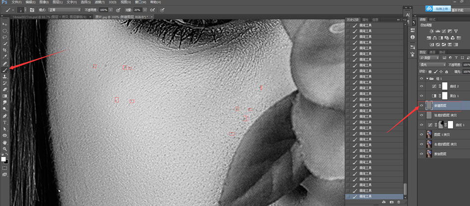
Task: Enable airbrush mode in options bar
Action: coord(152,10)
